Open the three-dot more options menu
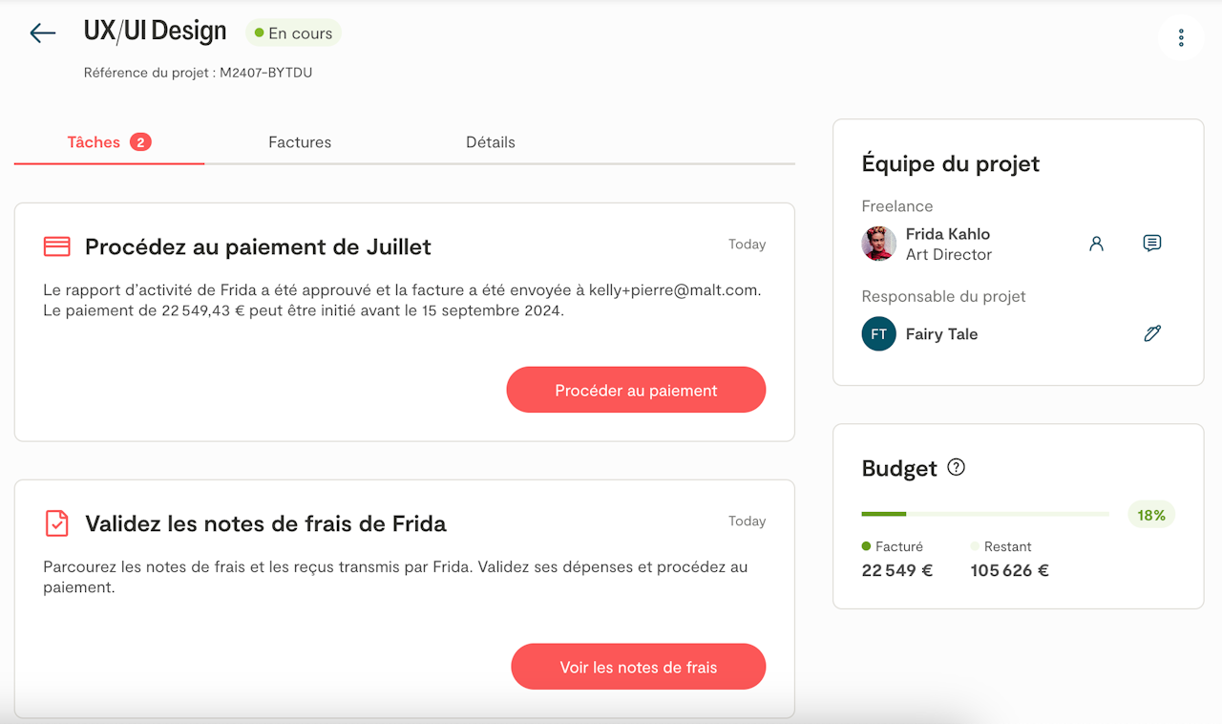Viewport: 1222px width, 724px height. pos(1181,38)
